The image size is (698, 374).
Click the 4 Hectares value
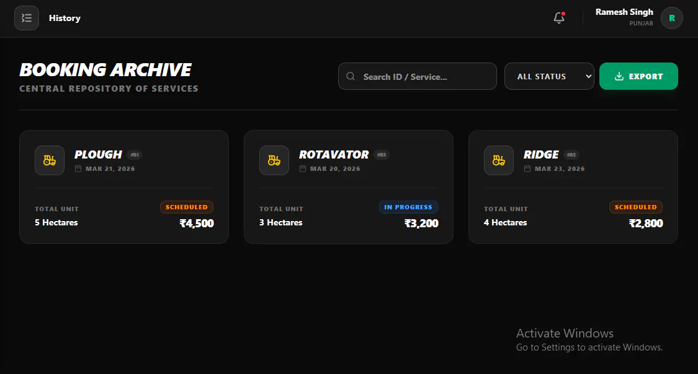click(505, 222)
